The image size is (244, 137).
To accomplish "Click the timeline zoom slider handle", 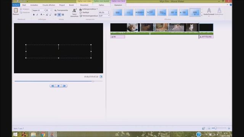I will (215, 128).
